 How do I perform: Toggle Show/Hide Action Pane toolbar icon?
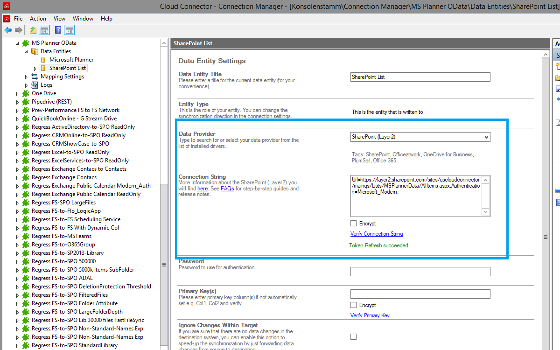(70, 30)
